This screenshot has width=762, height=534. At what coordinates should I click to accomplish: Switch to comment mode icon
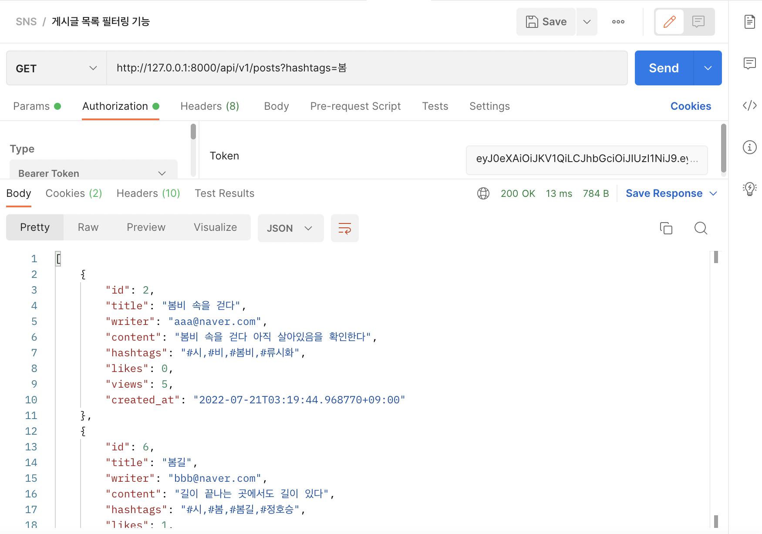click(x=698, y=22)
